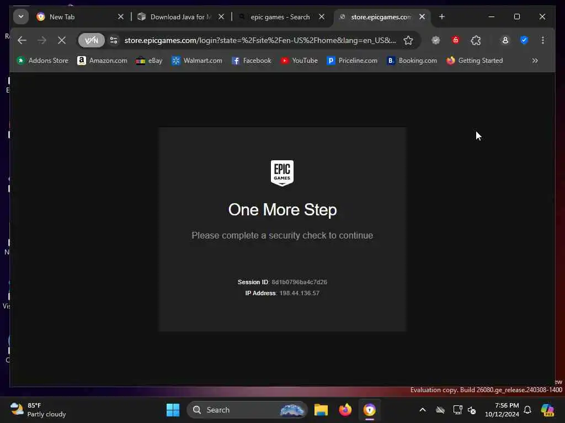Open a new browser tab with the plus button
Image resolution: width=565 pixels, height=423 pixels.
click(x=442, y=17)
